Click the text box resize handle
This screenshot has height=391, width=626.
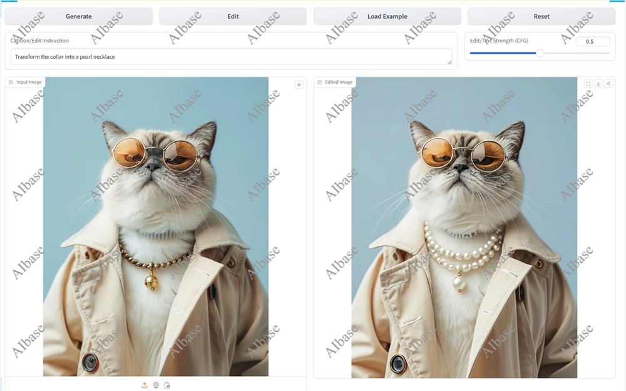point(449,62)
